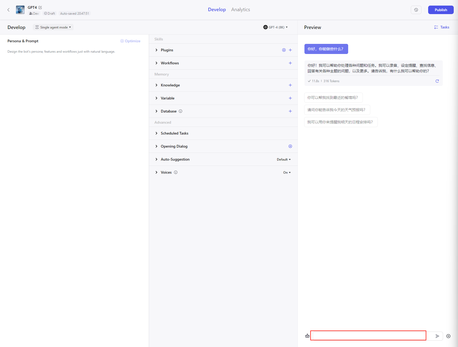Open the Voices On dropdown

(x=287, y=173)
